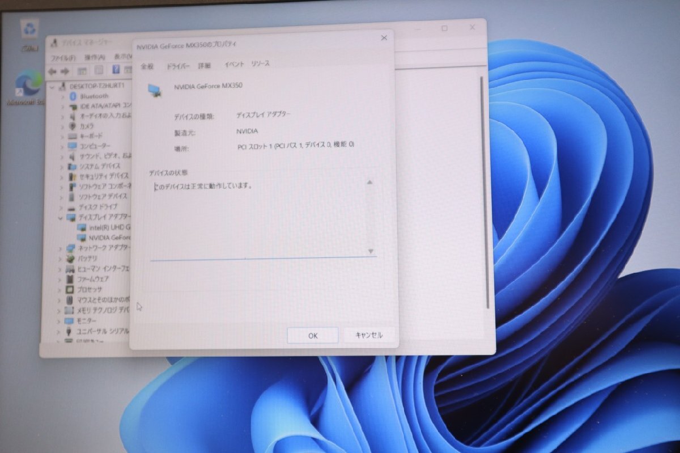
Task: Select the ソフトウェア デバイス tree label
Action: point(103,197)
